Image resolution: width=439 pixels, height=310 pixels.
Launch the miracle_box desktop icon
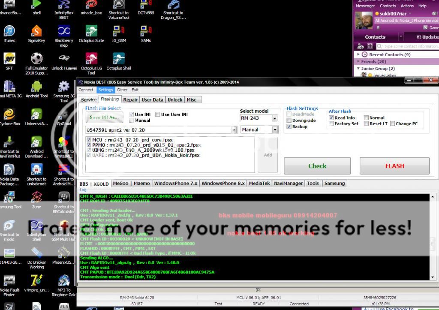pyautogui.click(x=91, y=8)
